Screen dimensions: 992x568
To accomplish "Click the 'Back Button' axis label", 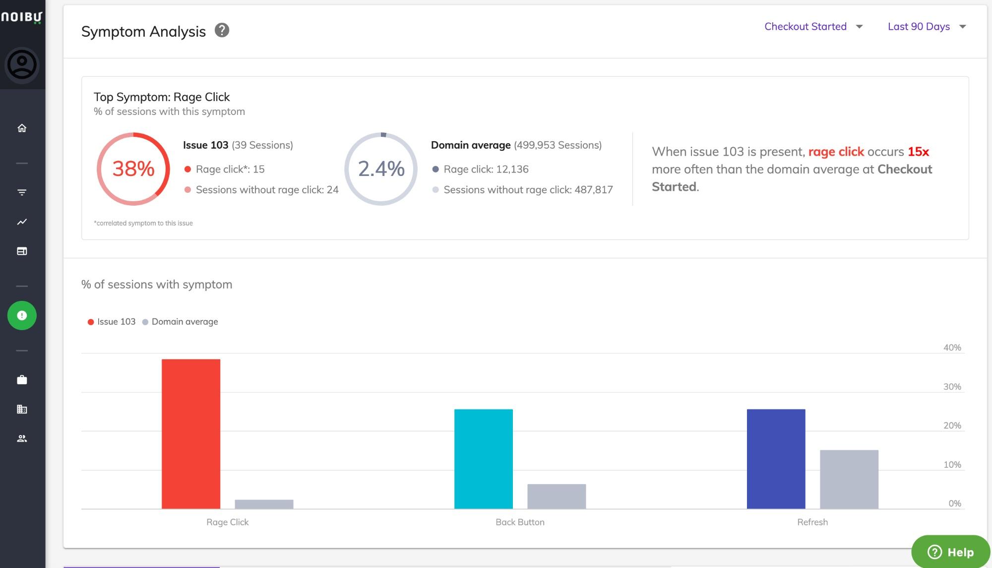I will (520, 522).
